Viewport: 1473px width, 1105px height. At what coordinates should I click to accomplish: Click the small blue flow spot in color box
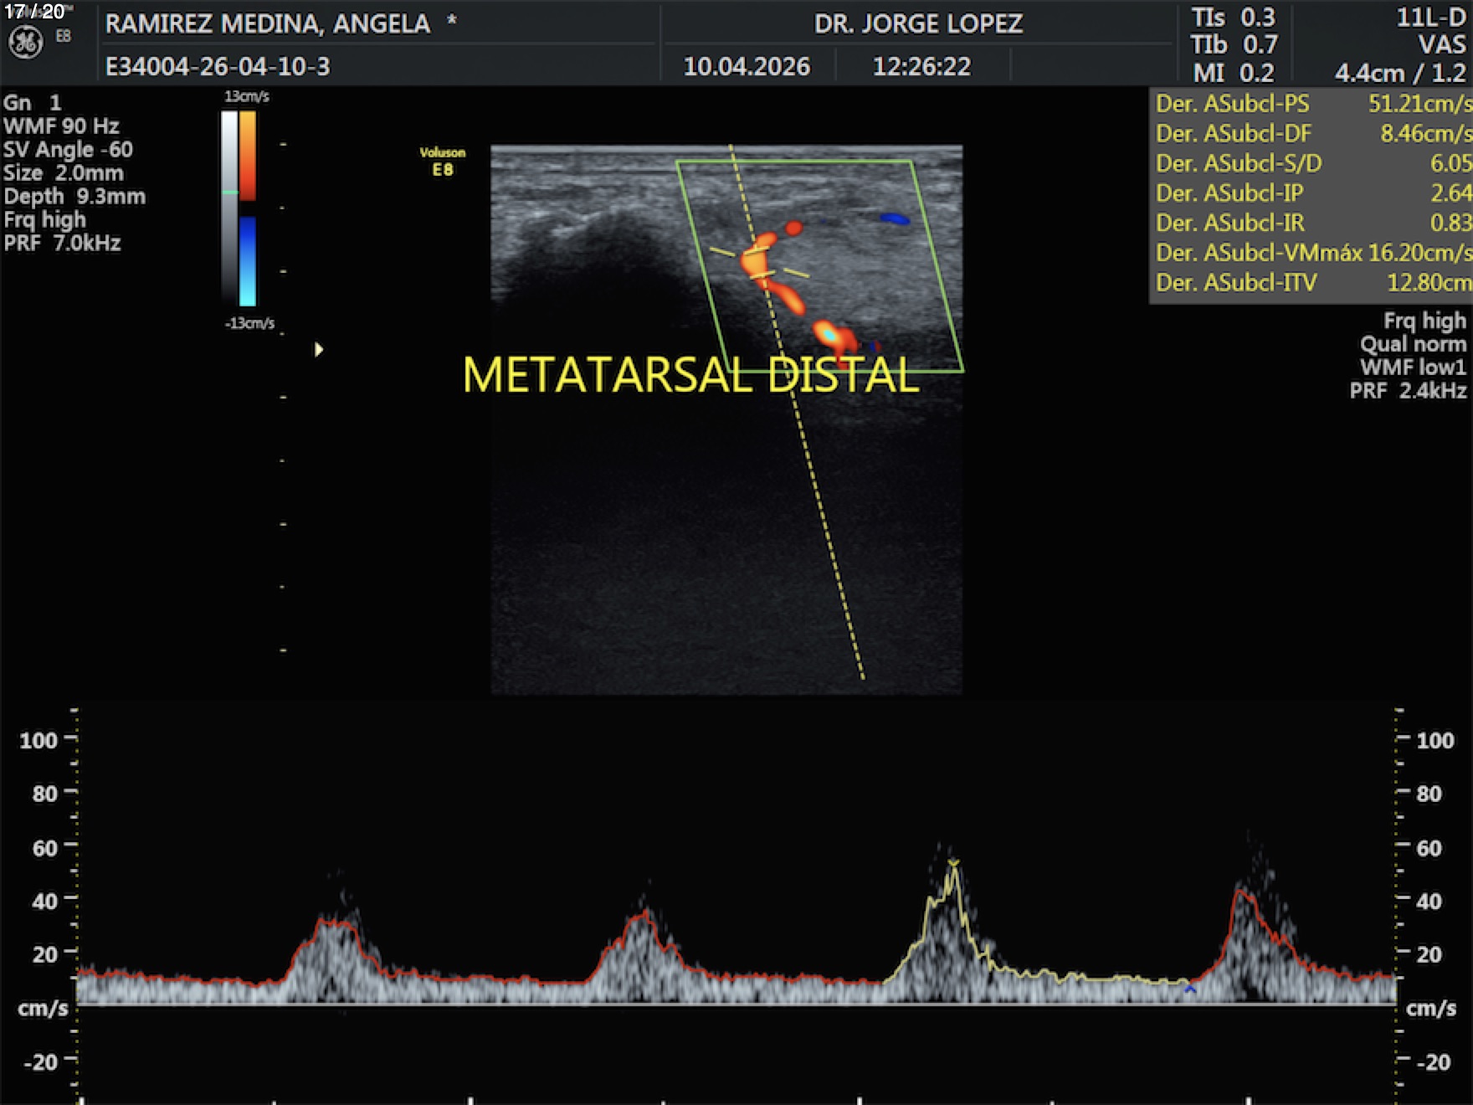(895, 219)
